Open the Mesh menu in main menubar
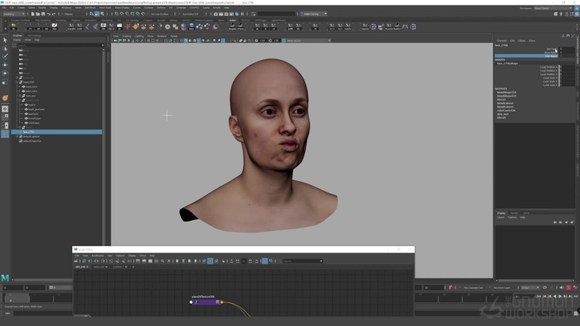Viewport: 580px width, 326px height. coord(78,7)
